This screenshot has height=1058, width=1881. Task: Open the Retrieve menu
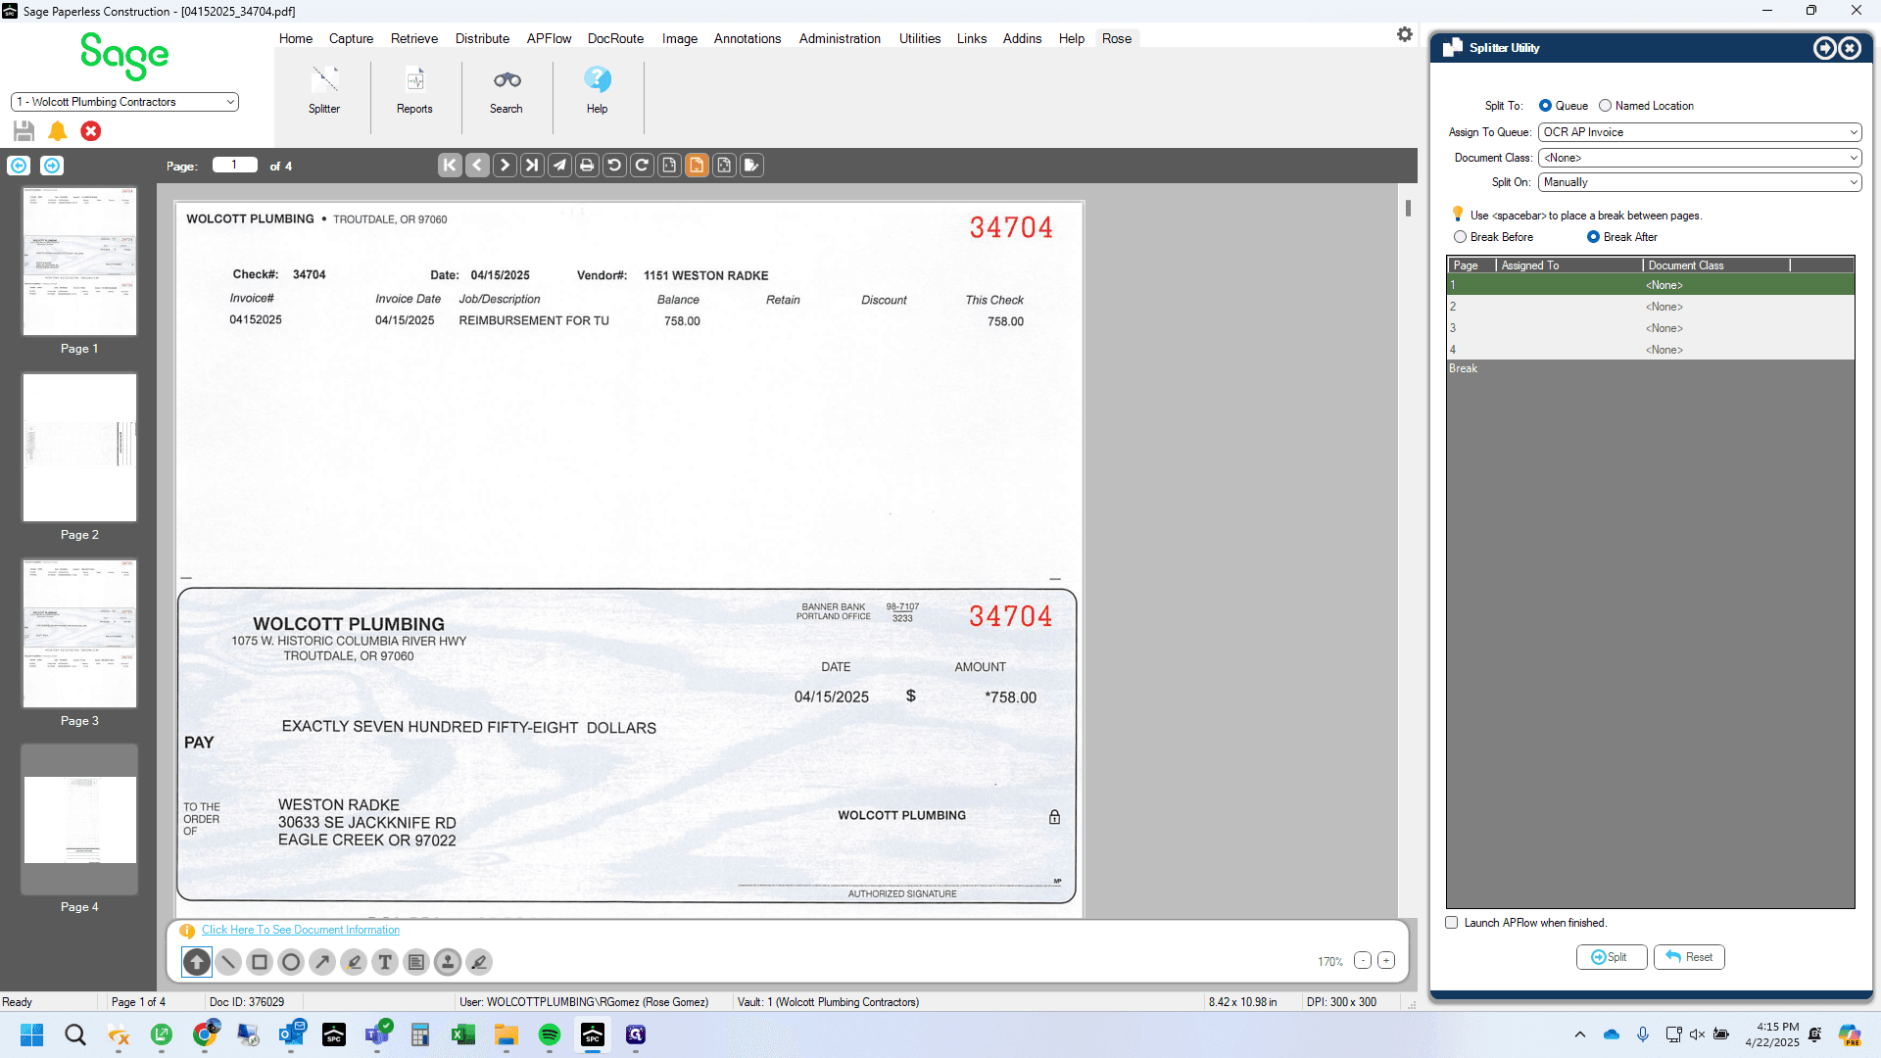point(414,38)
